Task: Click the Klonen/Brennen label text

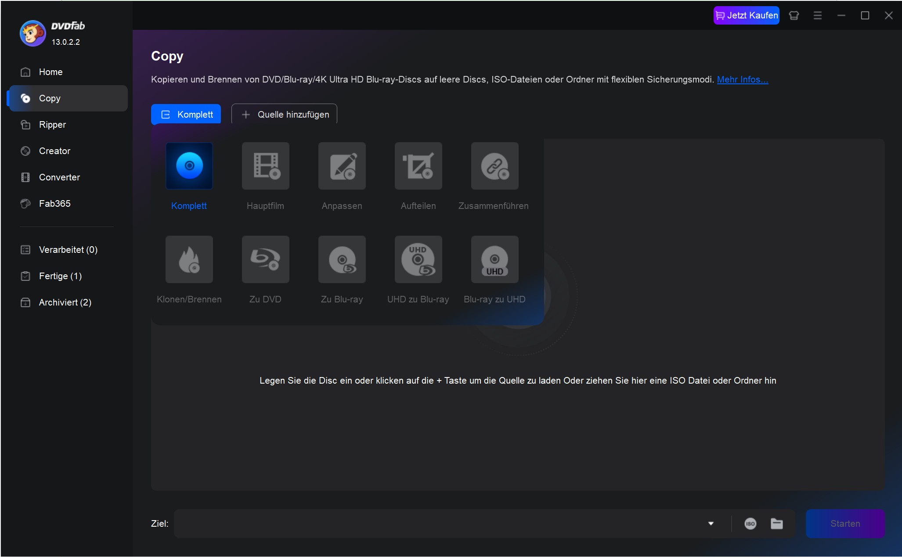Action: (189, 299)
